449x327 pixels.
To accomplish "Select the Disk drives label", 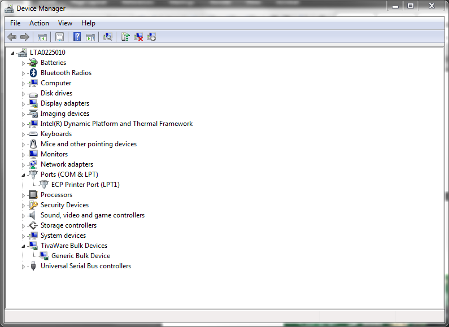I will pyautogui.click(x=56, y=93).
